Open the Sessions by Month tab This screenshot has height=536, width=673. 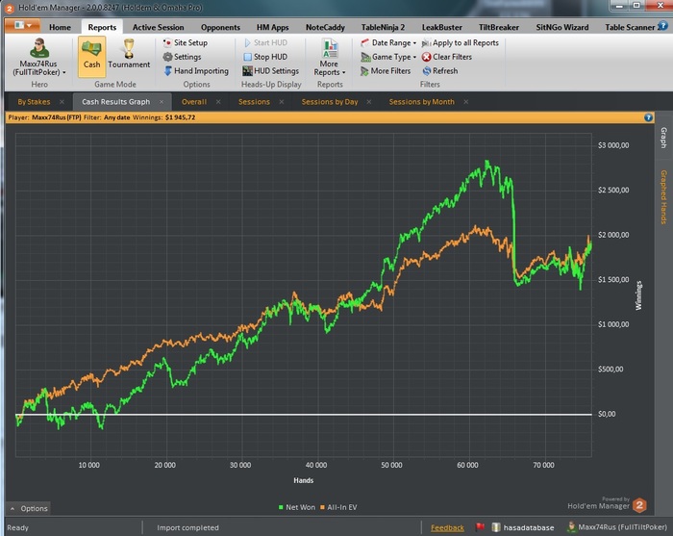[x=421, y=102]
